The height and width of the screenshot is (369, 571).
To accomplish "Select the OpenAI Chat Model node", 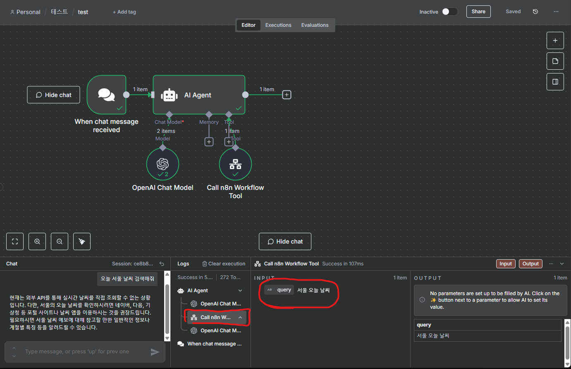I will [162, 164].
